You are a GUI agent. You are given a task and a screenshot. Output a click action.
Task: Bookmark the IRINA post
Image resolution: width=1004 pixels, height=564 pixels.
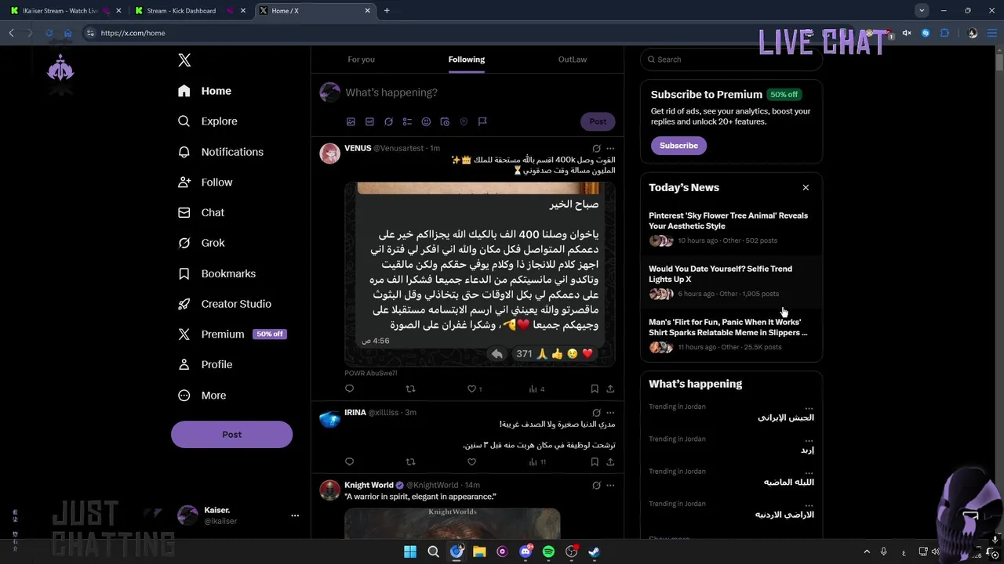tap(595, 462)
